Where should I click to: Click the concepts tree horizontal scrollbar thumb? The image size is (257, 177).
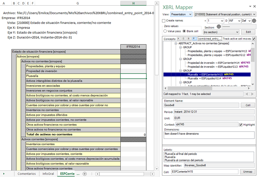point(190,88)
